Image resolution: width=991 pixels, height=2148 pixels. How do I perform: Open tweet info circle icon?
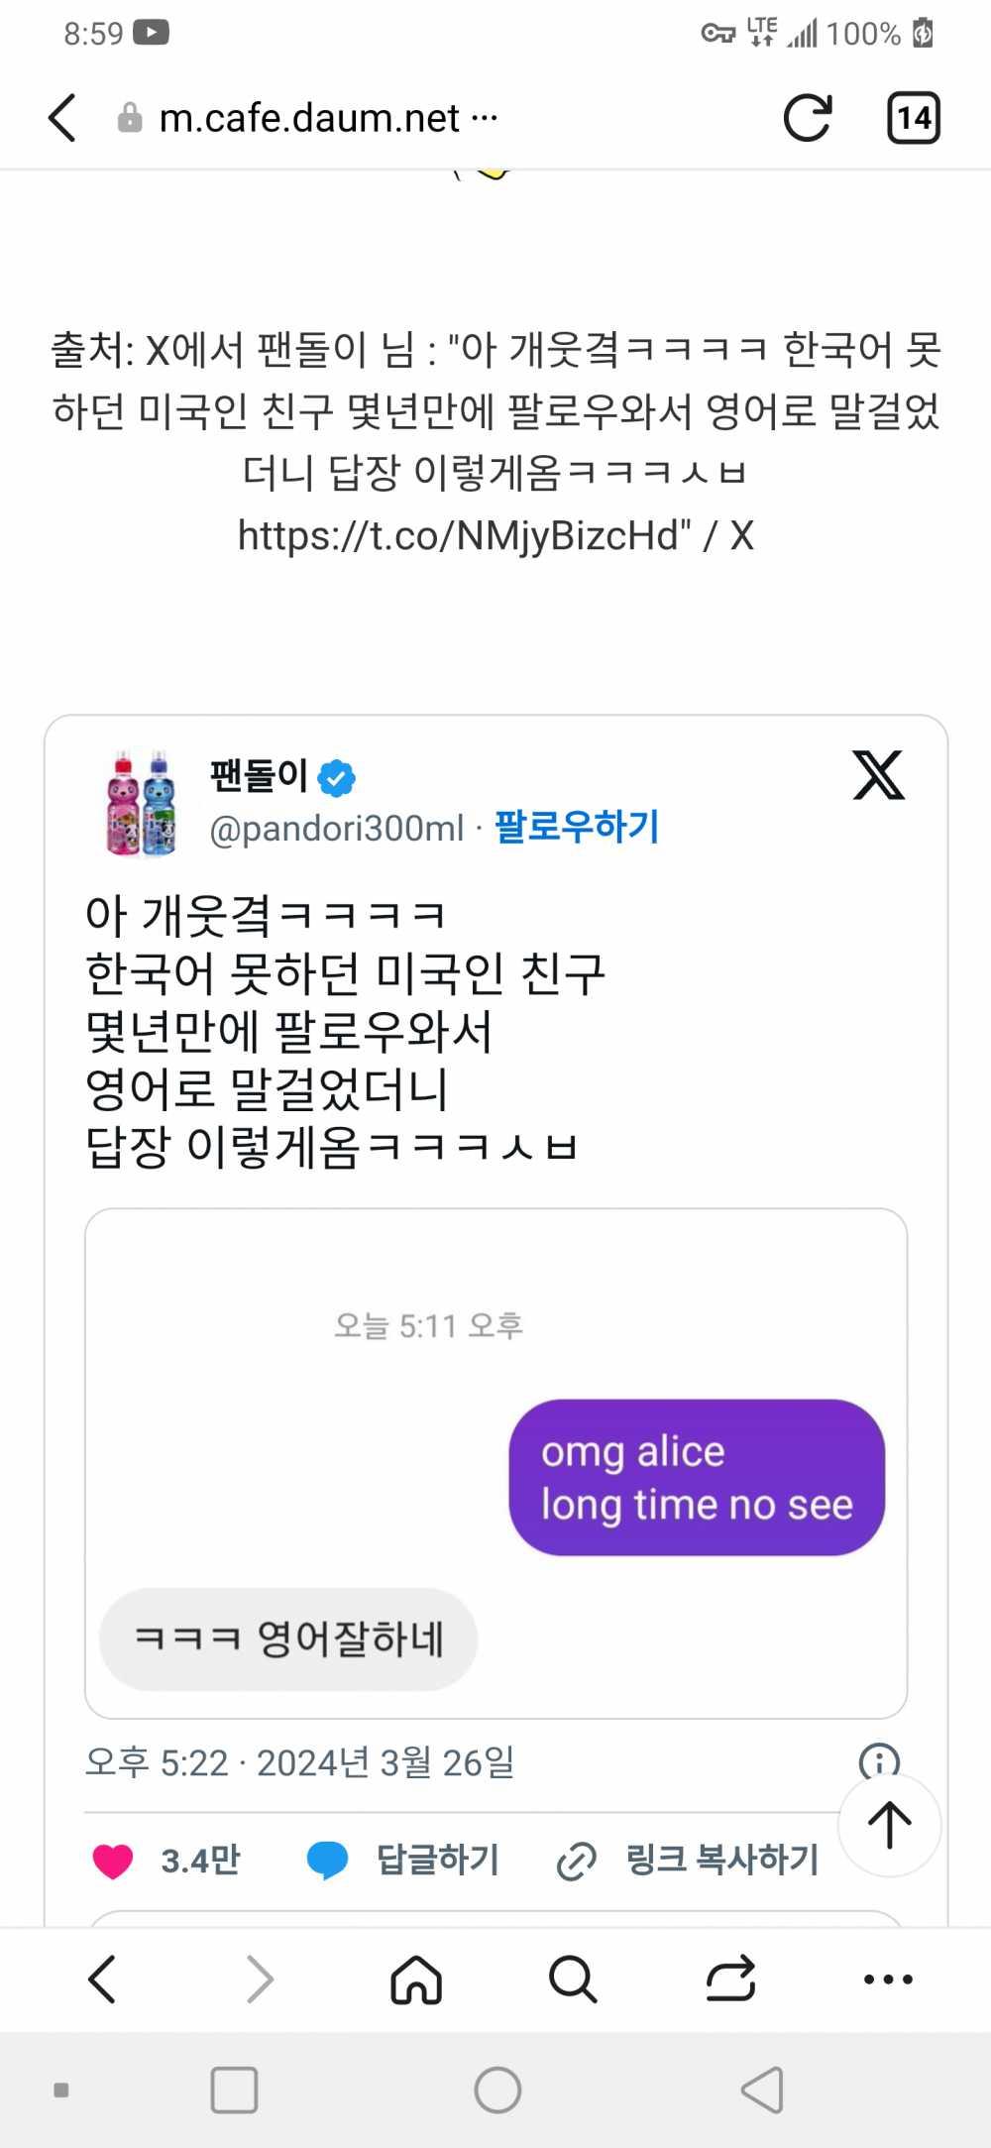coord(878,1760)
